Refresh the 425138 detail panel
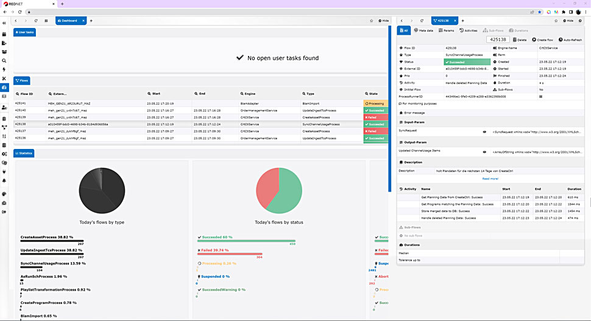591x321 pixels. (422, 21)
